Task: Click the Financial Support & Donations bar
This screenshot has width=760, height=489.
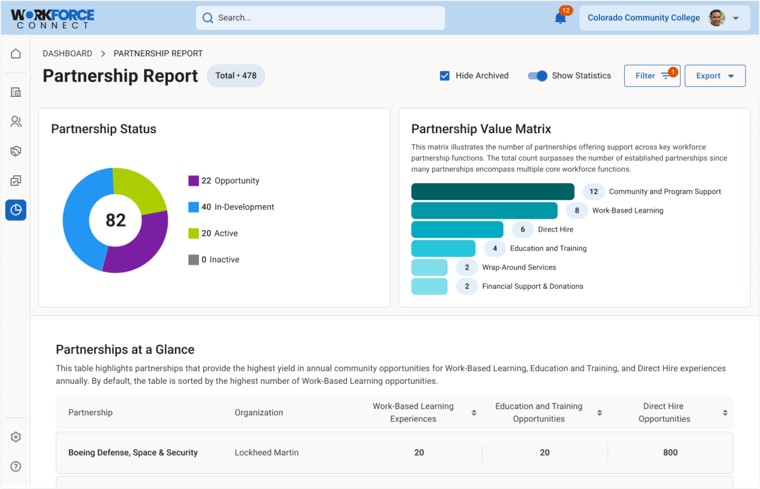Action: click(429, 286)
